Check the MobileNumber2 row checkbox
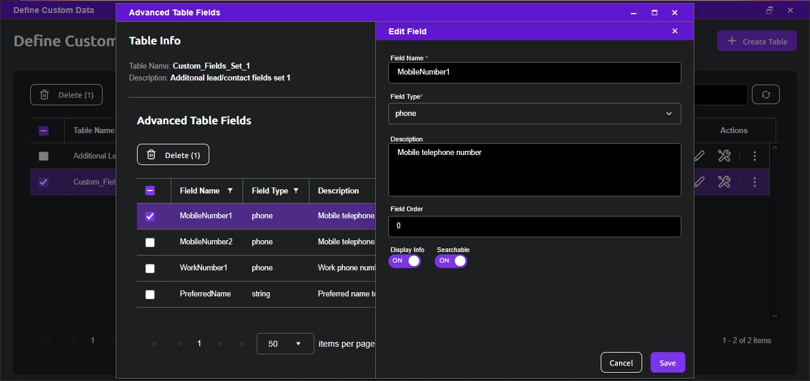 pyautogui.click(x=150, y=242)
